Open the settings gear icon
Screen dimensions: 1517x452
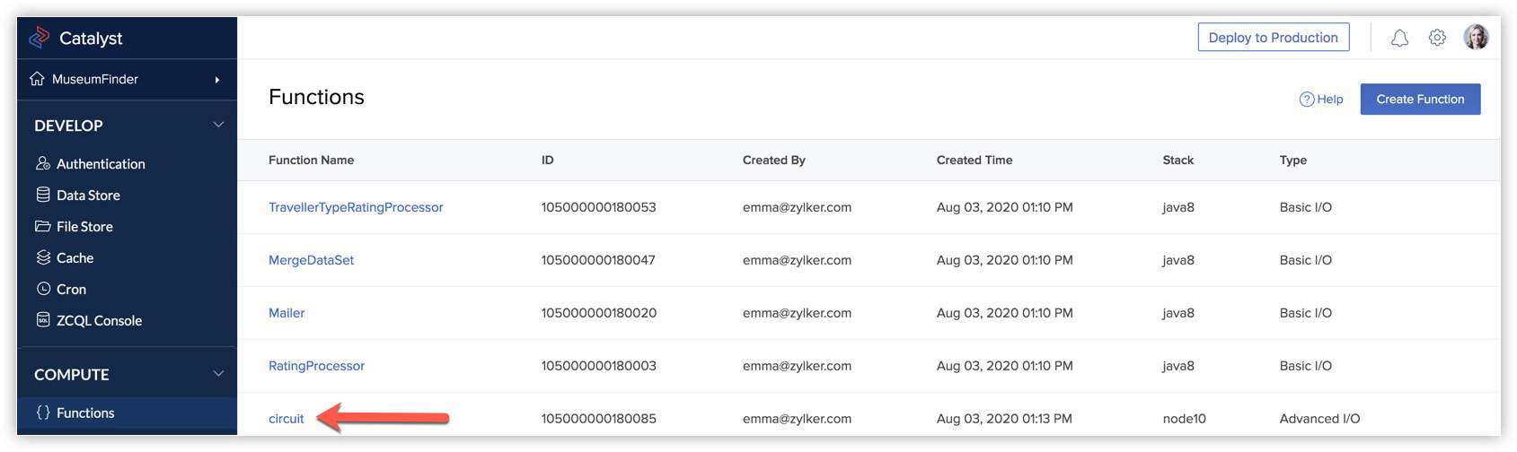(1437, 38)
